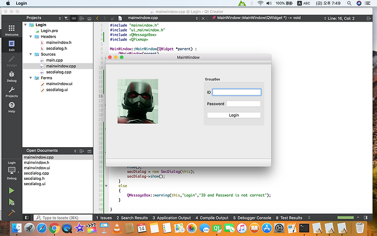
Task: Select secdialog.ui in Open Documents
Action: point(35,184)
